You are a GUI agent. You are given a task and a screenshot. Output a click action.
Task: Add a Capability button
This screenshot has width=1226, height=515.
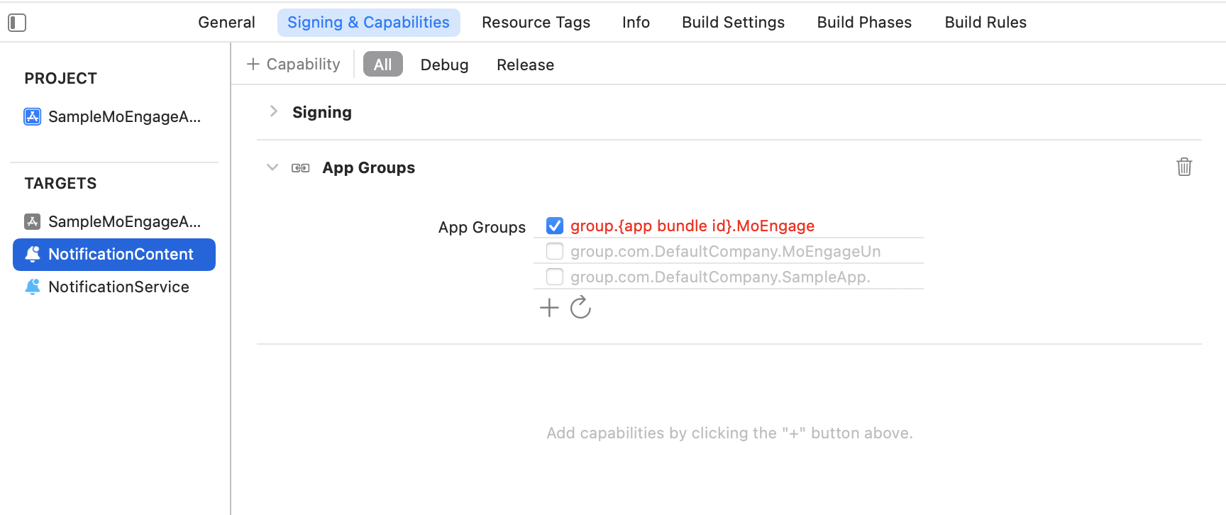click(294, 64)
